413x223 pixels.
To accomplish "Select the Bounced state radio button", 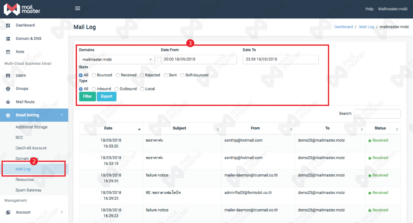I will coord(94,75).
